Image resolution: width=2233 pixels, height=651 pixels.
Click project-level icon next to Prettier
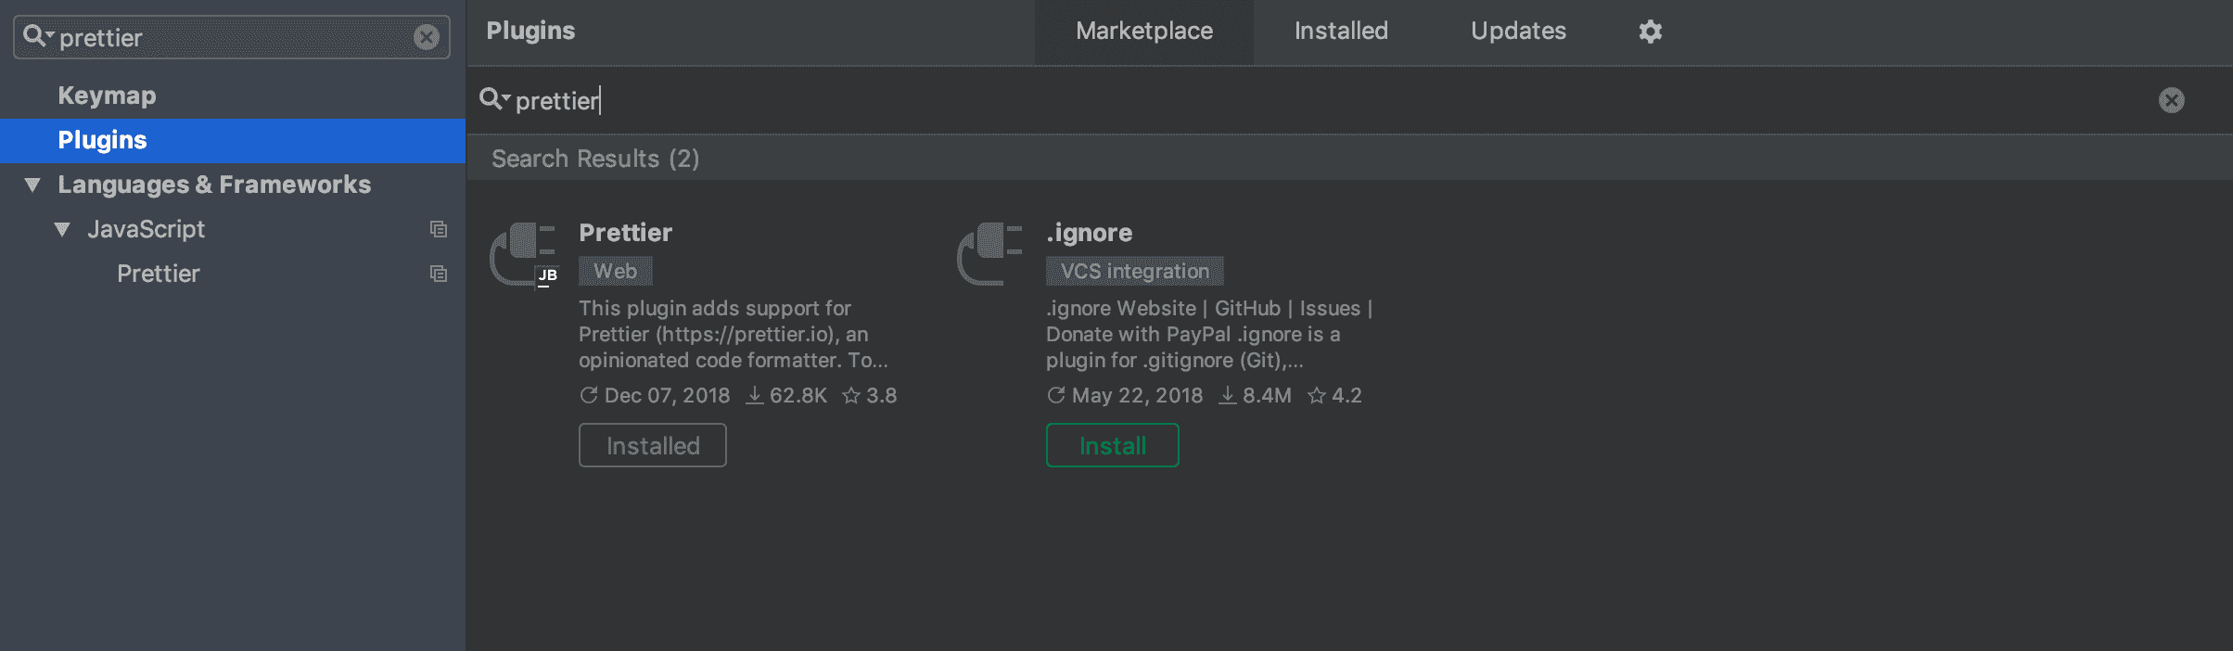439,274
